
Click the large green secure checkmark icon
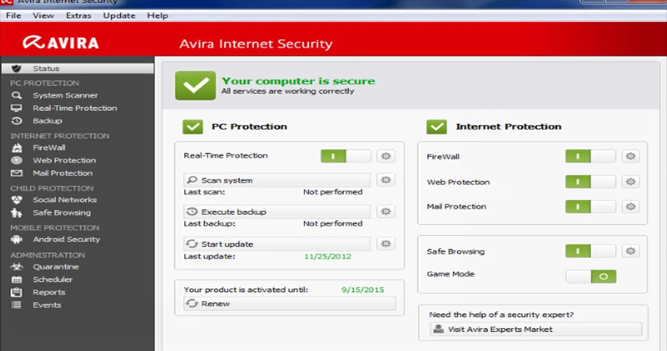(x=195, y=86)
